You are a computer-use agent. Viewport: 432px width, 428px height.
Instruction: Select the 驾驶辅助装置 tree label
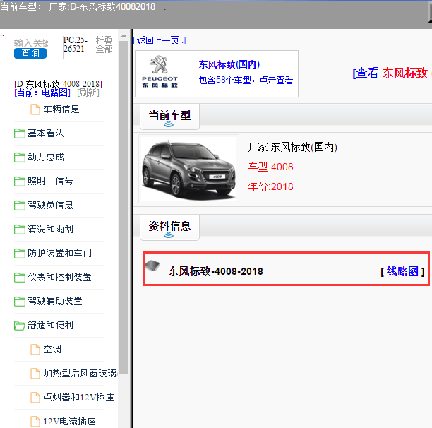(55, 301)
